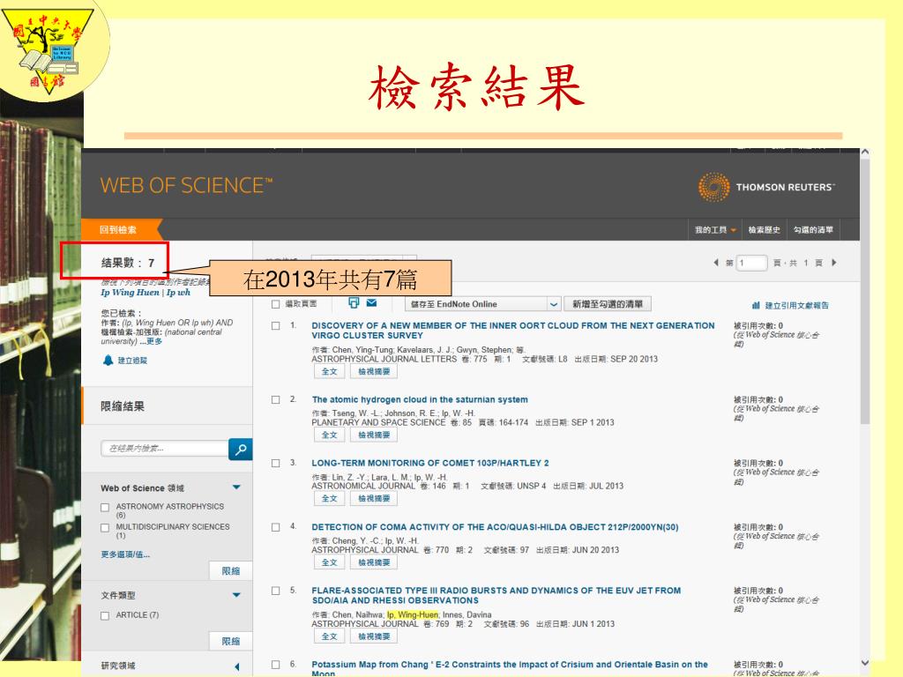The image size is (903, 677).
Task: Go to next page arrow
Action: click(834, 263)
